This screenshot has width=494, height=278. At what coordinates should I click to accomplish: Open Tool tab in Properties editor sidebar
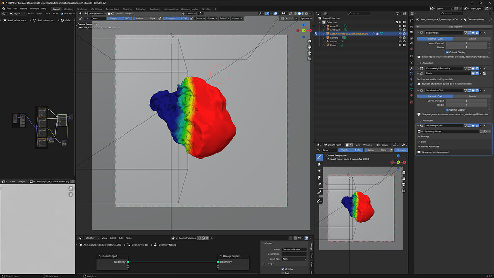412,20
